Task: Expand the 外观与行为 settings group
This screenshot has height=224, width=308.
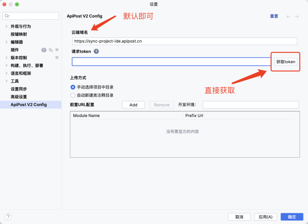Action: click(x=7, y=26)
